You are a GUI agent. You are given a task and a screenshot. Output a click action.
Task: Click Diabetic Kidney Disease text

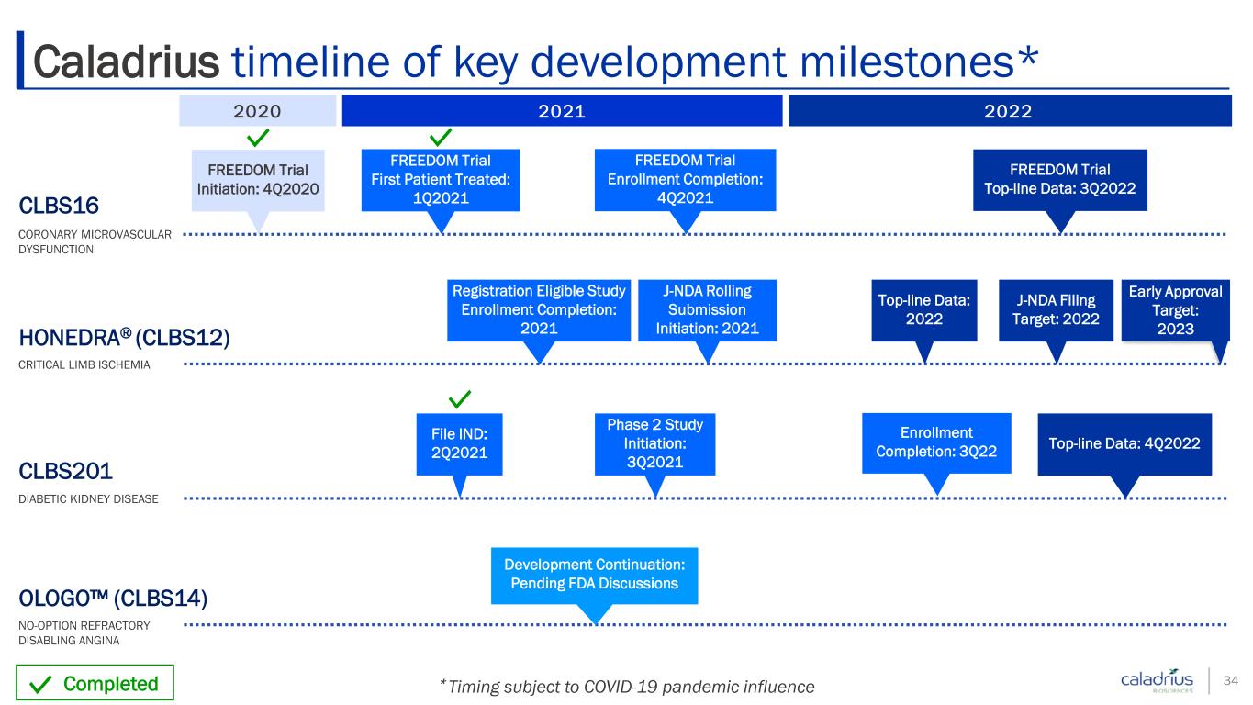(x=88, y=499)
